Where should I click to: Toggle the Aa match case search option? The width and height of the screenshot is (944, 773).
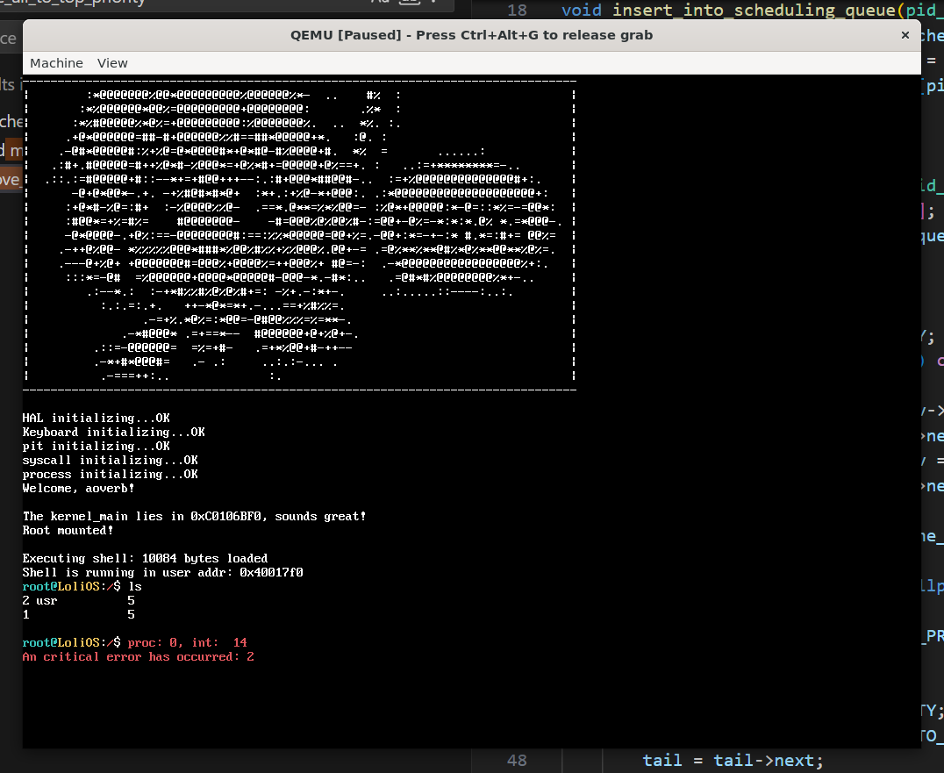tap(380, 3)
